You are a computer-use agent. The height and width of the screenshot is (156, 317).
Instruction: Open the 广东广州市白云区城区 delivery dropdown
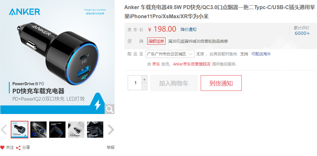coord(170,54)
